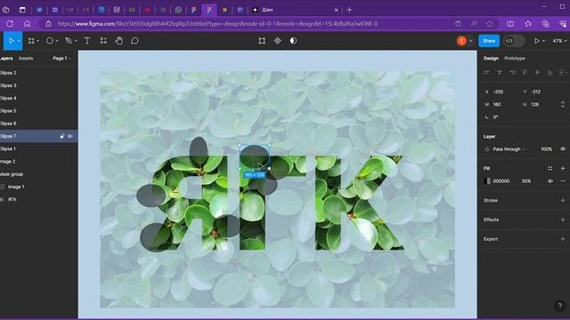Click the Share button
This screenshot has height=320, width=570.
tap(489, 41)
